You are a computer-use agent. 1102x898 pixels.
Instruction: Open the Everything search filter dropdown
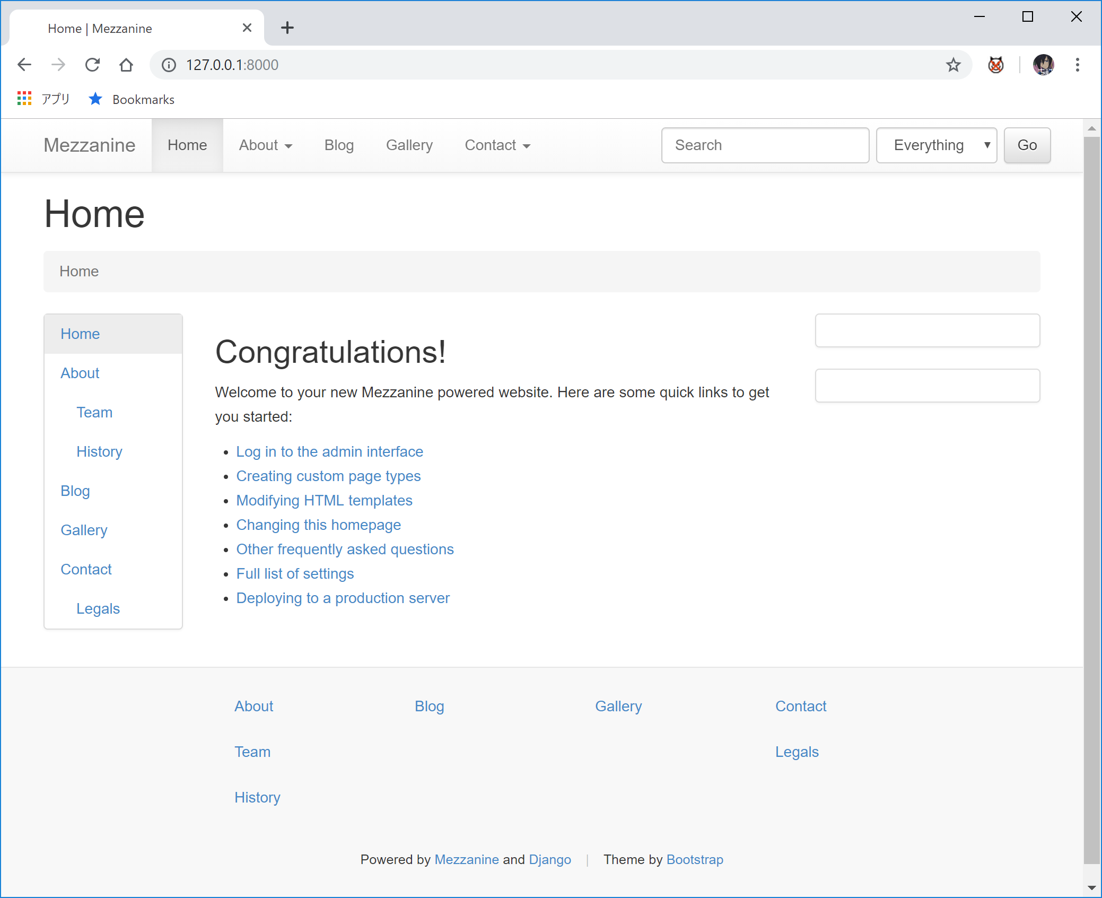[x=936, y=145]
